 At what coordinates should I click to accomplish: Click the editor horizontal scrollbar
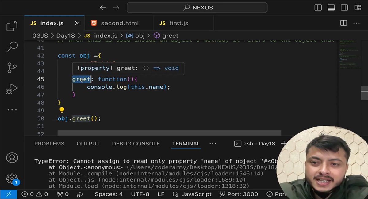pos(169,133)
